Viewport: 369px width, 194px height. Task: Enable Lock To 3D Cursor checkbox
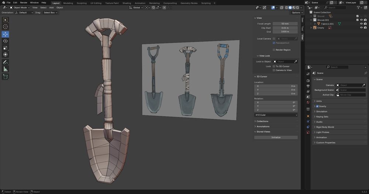(x=274, y=66)
